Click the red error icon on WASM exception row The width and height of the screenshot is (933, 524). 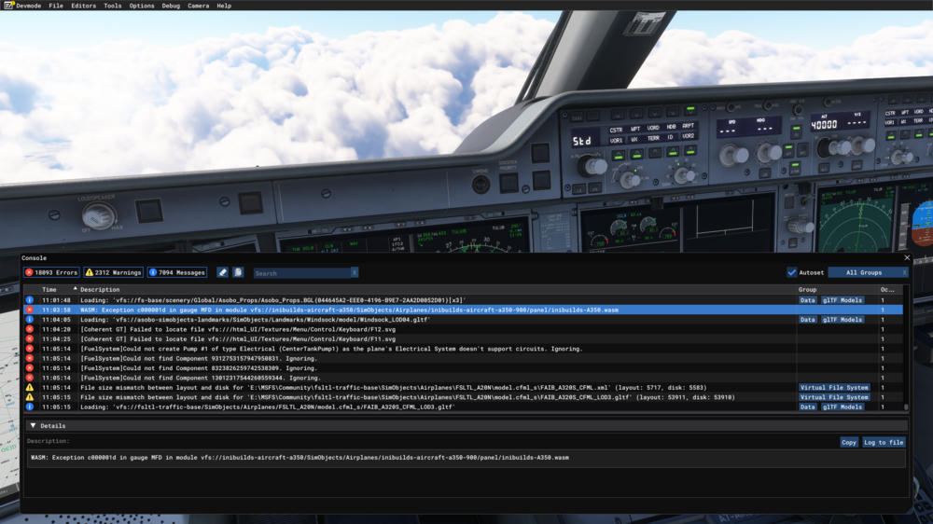point(30,310)
